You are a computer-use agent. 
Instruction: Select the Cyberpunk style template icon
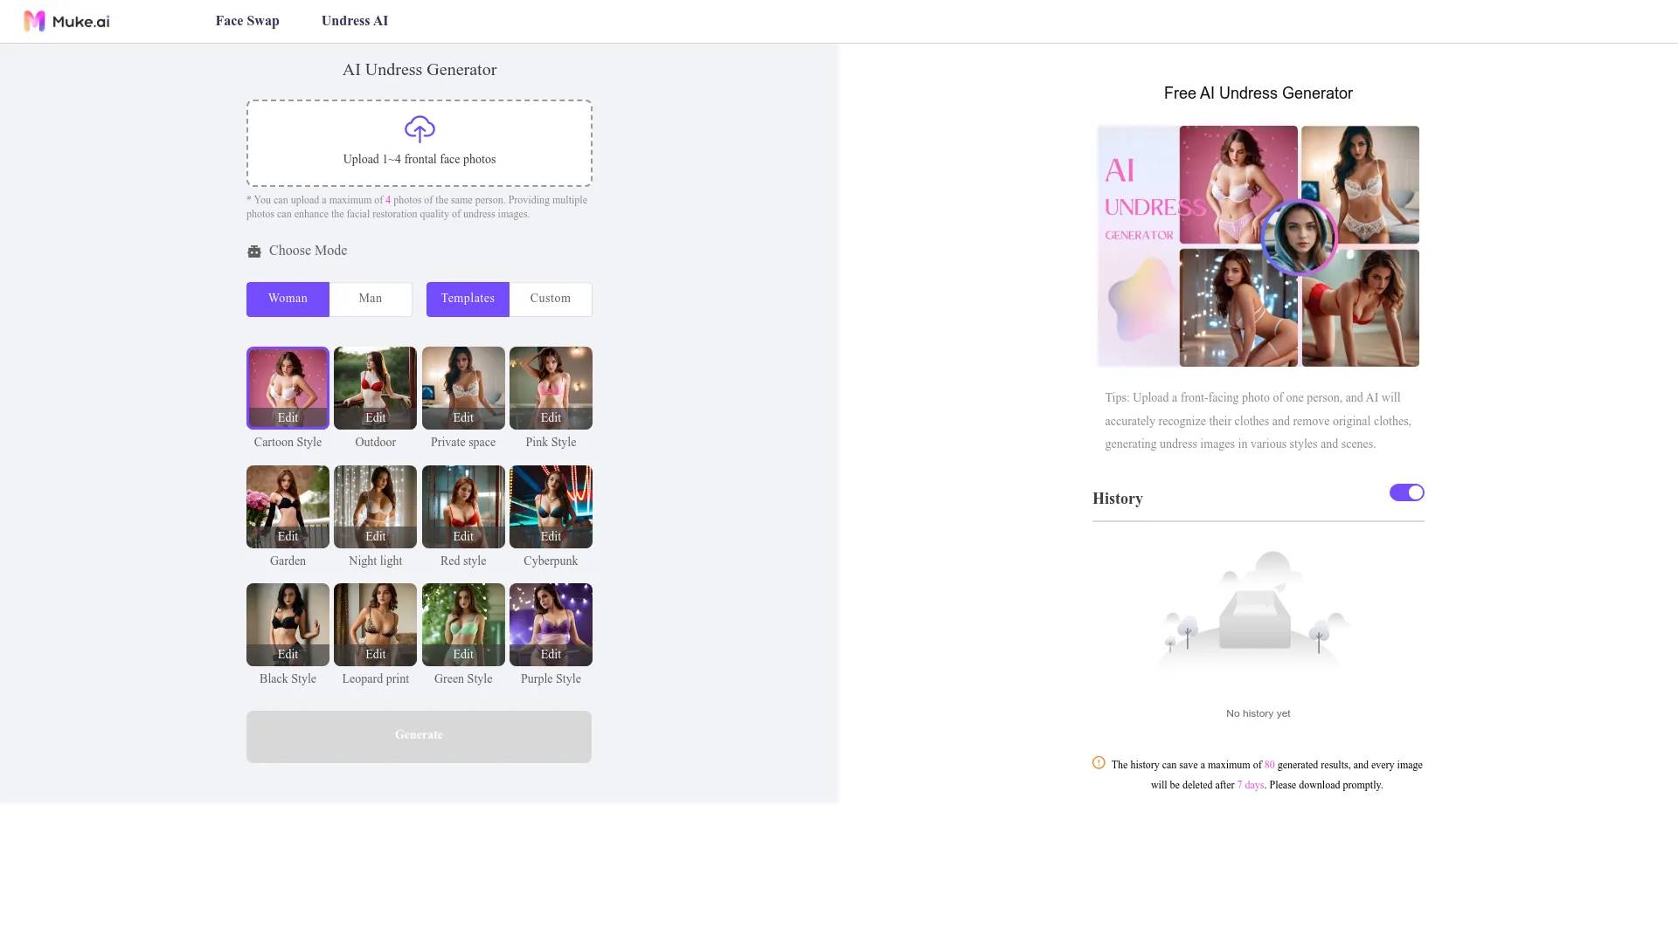(550, 506)
